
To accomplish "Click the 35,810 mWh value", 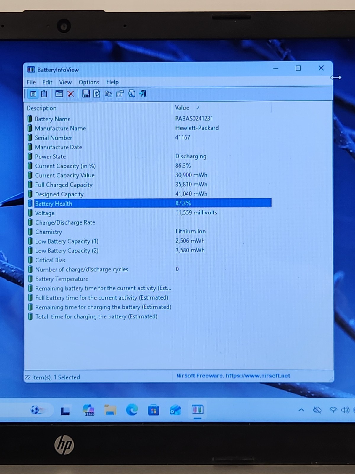I will 191,184.
